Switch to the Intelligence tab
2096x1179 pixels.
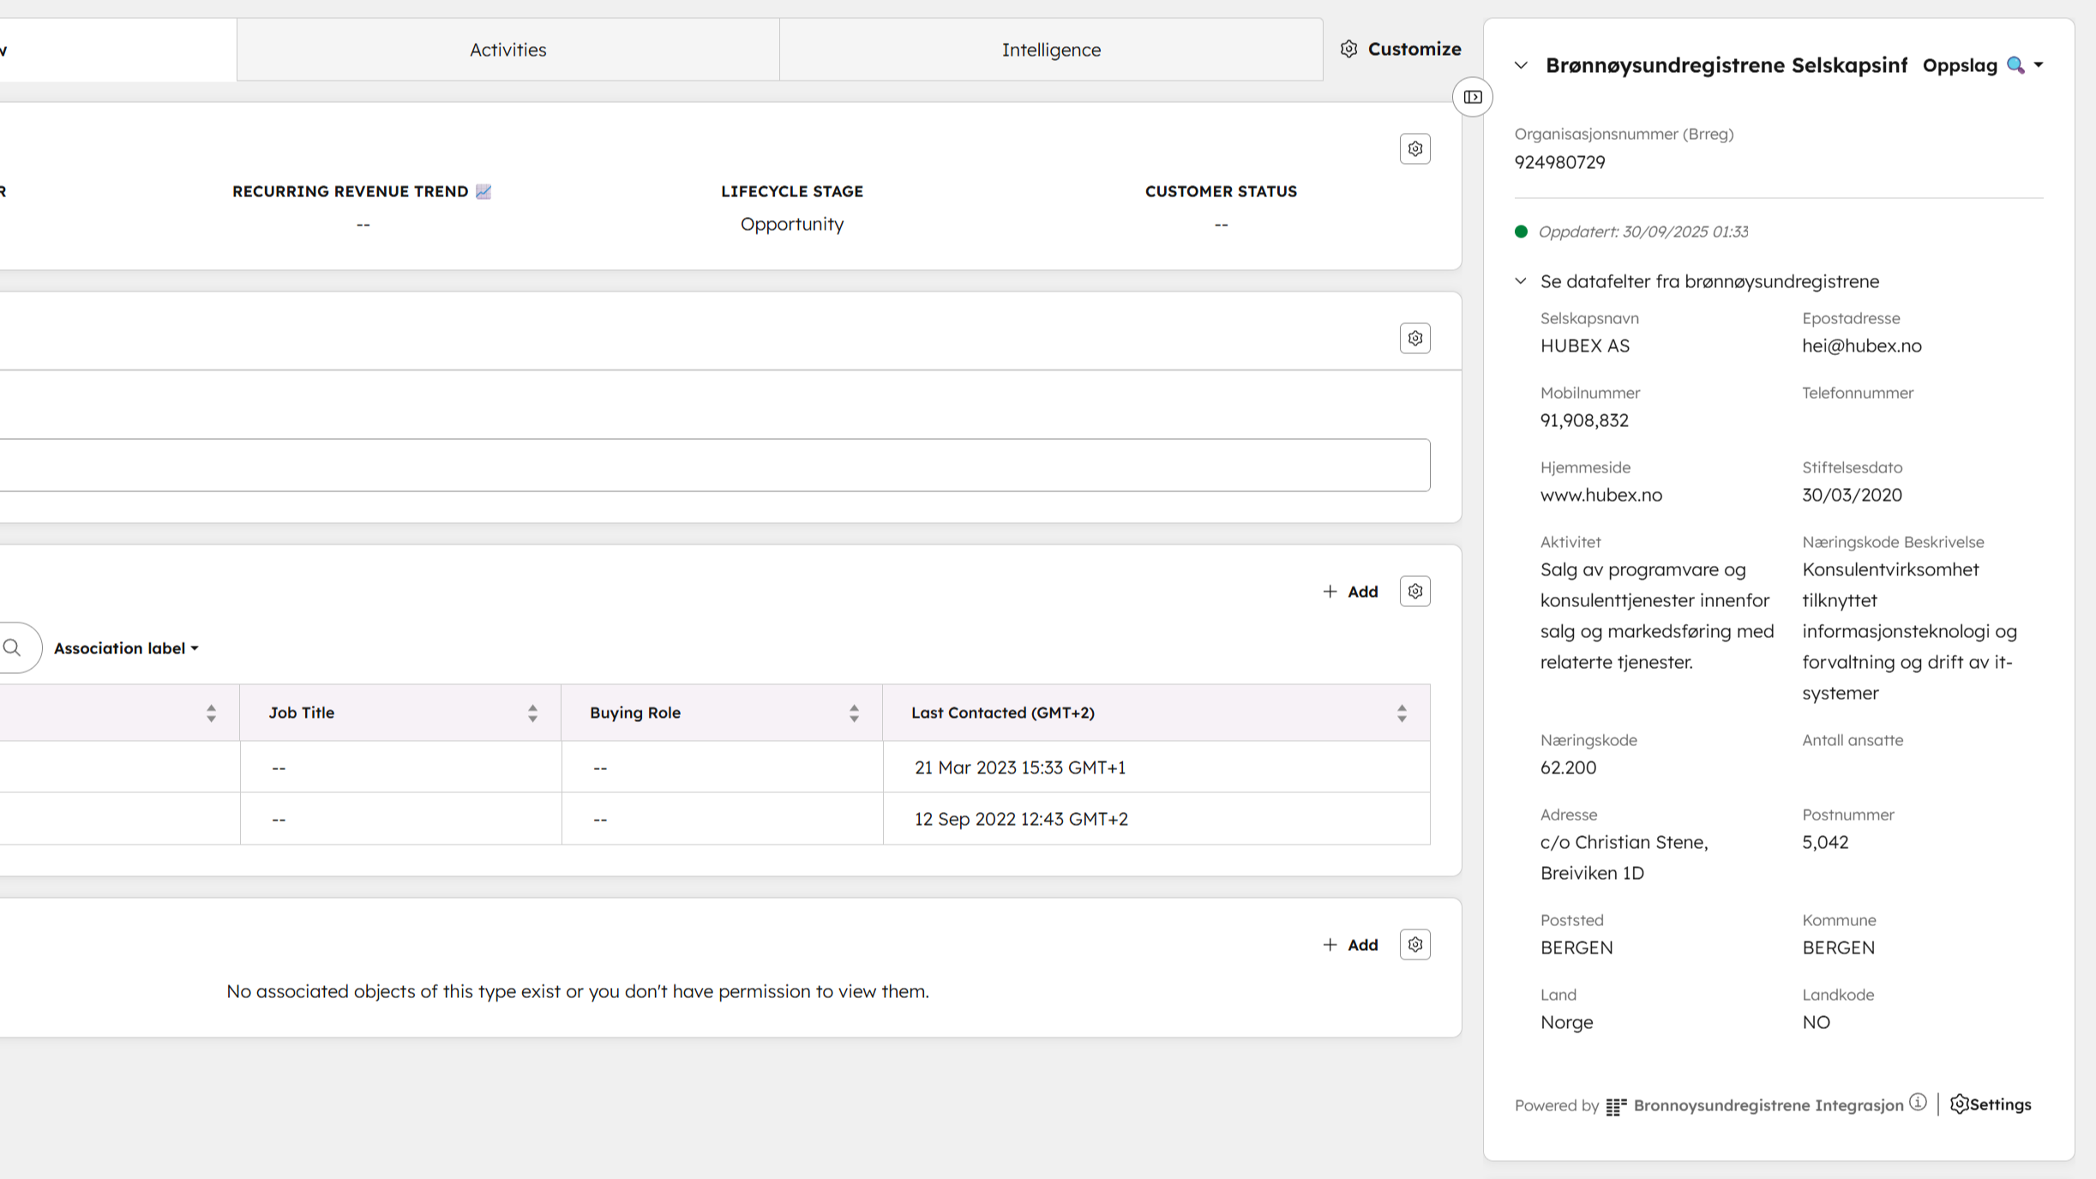coord(1051,50)
